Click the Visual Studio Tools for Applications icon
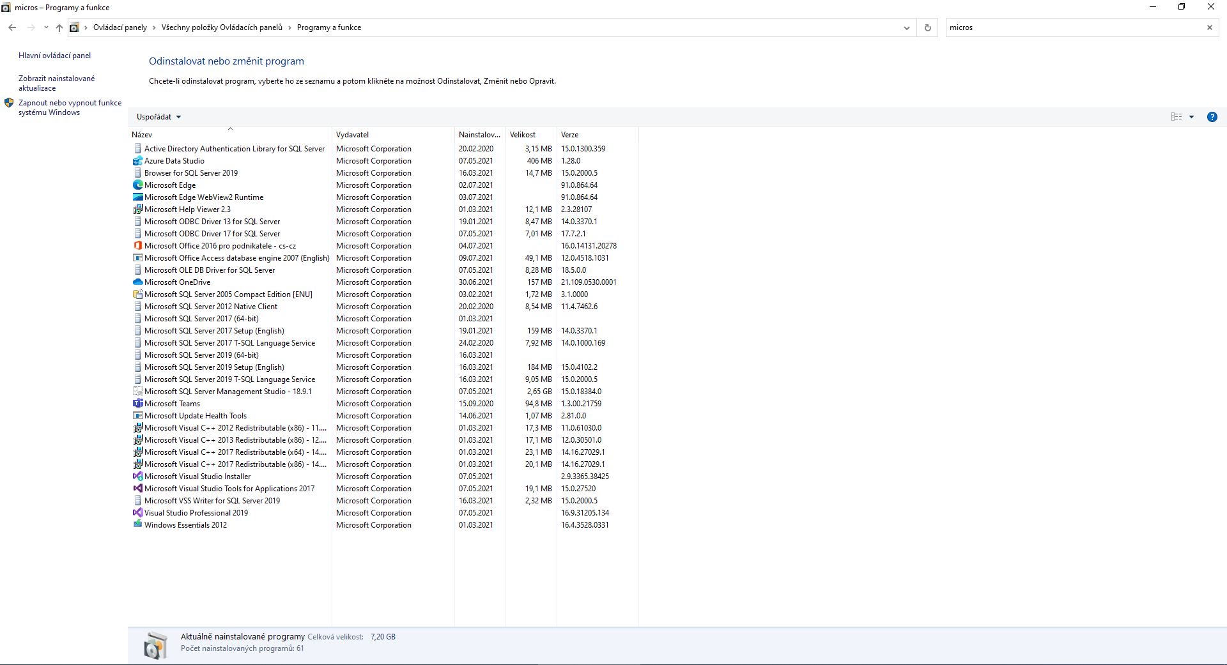The height and width of the screenshot is (665, 1227). (x=137, y=489)
